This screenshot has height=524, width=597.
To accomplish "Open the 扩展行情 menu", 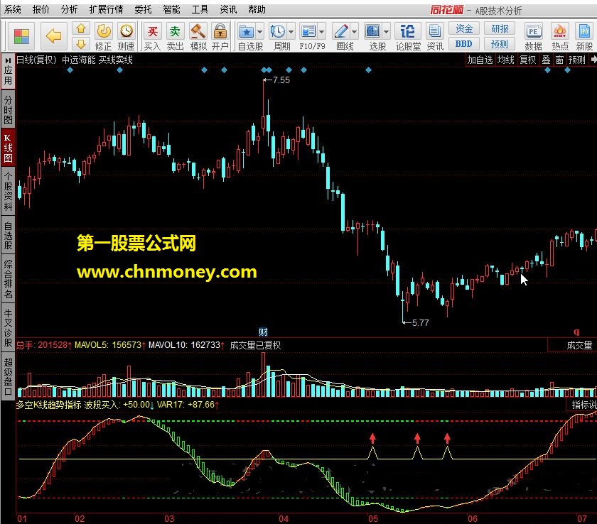I will (x=106, y=9).
